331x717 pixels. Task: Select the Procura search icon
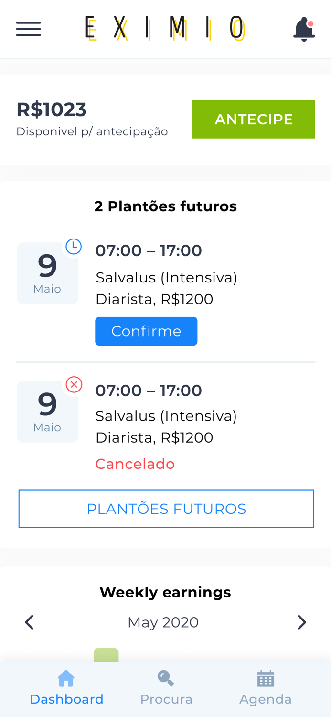[166, 677]
